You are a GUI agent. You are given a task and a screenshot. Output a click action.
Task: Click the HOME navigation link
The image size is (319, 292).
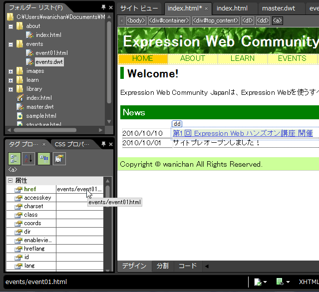[x=143, y=58]
